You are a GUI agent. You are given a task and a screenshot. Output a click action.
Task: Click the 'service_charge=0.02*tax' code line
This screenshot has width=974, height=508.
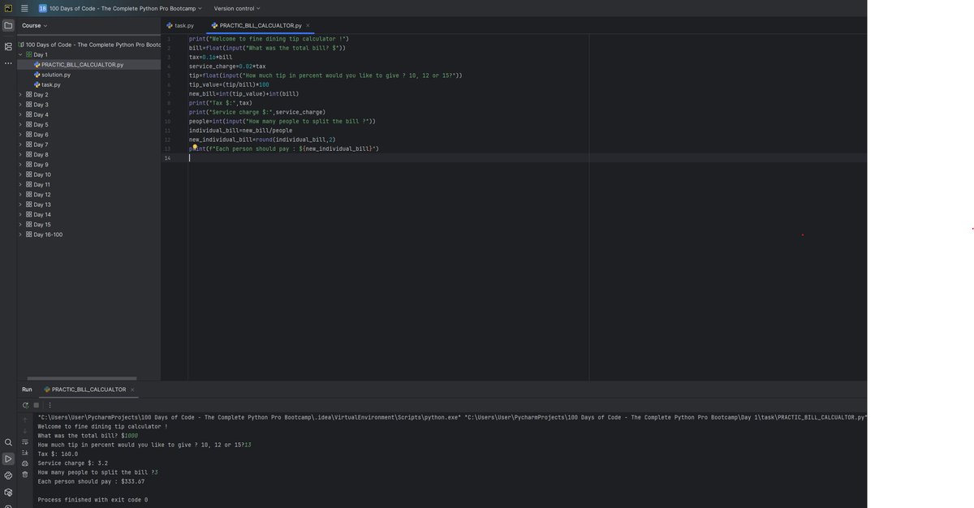(227, 67)
